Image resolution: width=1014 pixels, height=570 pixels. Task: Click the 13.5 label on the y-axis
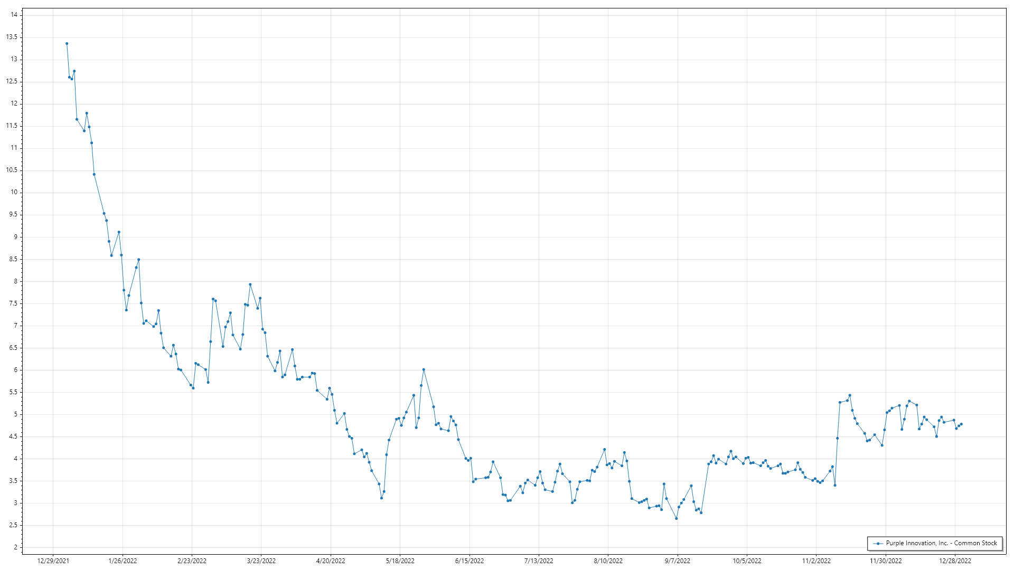click(x=12, y=37)
